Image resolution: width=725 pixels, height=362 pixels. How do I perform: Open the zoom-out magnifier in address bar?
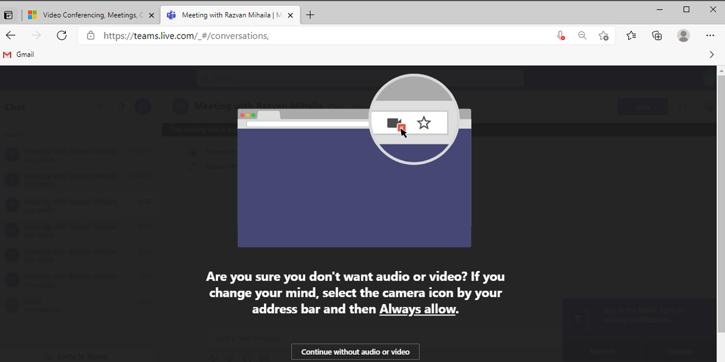coord(582,36)
